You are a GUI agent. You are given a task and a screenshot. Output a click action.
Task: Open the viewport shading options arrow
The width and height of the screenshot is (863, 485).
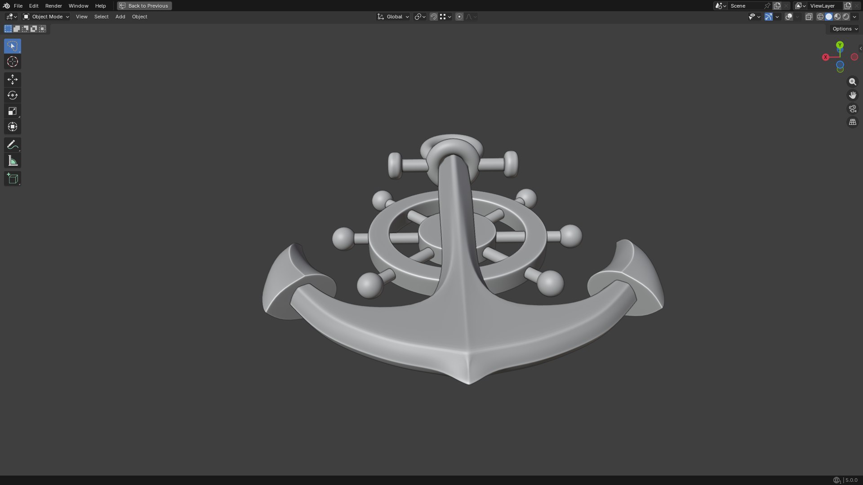[854, 17]
